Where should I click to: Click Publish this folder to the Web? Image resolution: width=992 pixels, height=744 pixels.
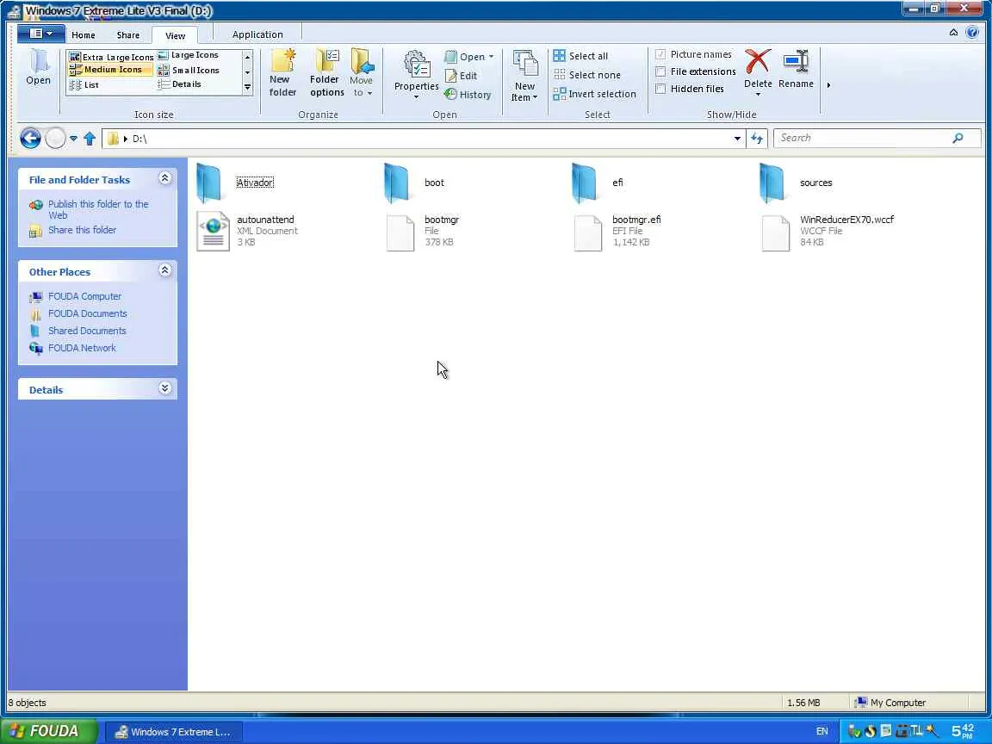click(x=98, y=209)
